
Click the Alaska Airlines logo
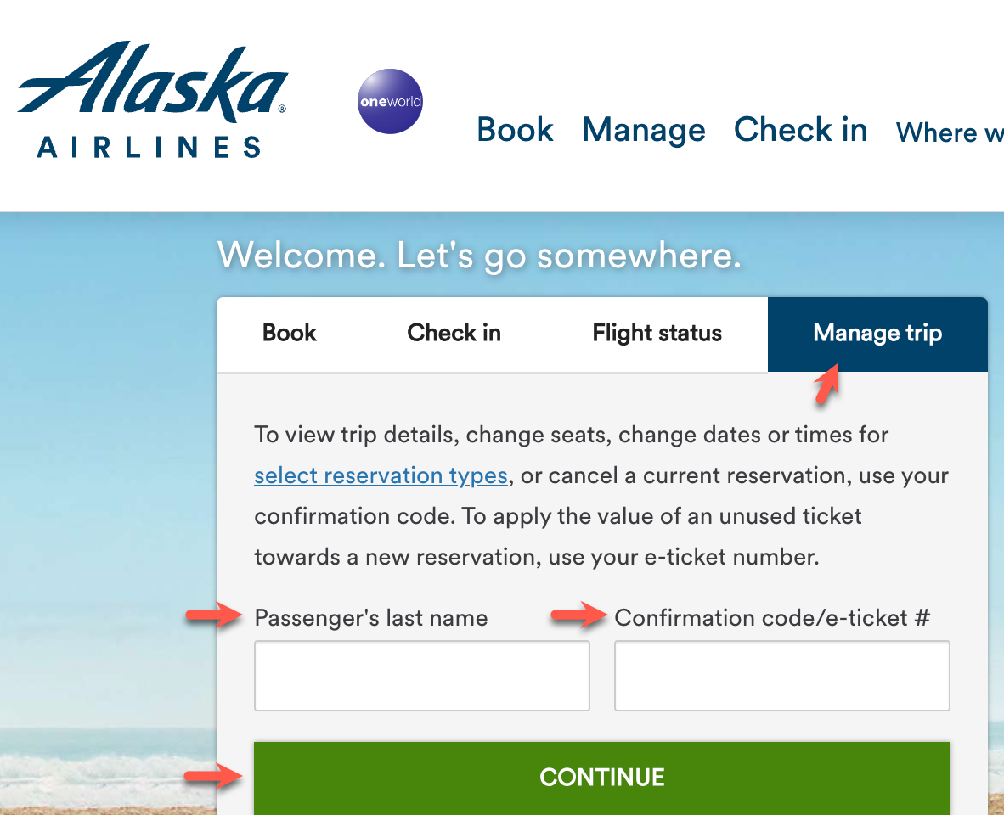153,98
